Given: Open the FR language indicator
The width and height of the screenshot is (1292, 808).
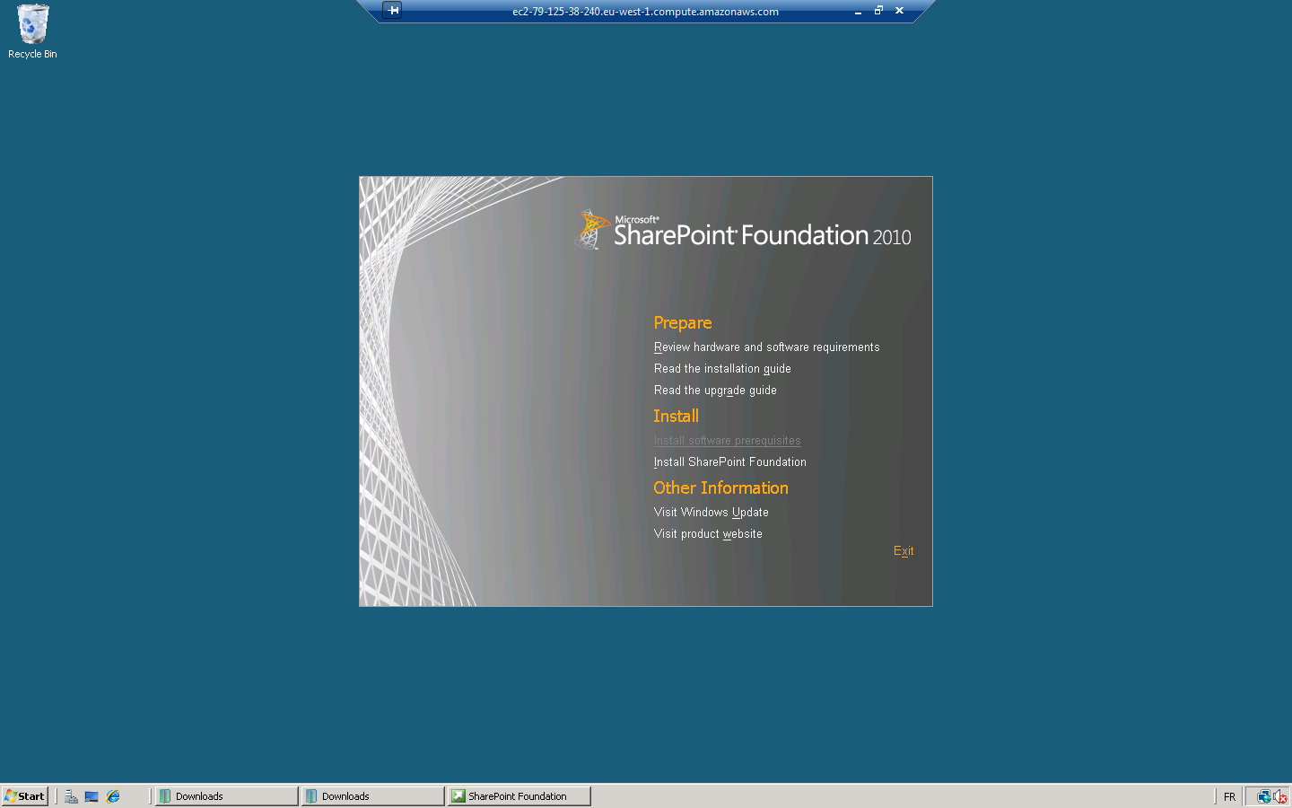Looking at the screenshot, I should point(1229,796).
